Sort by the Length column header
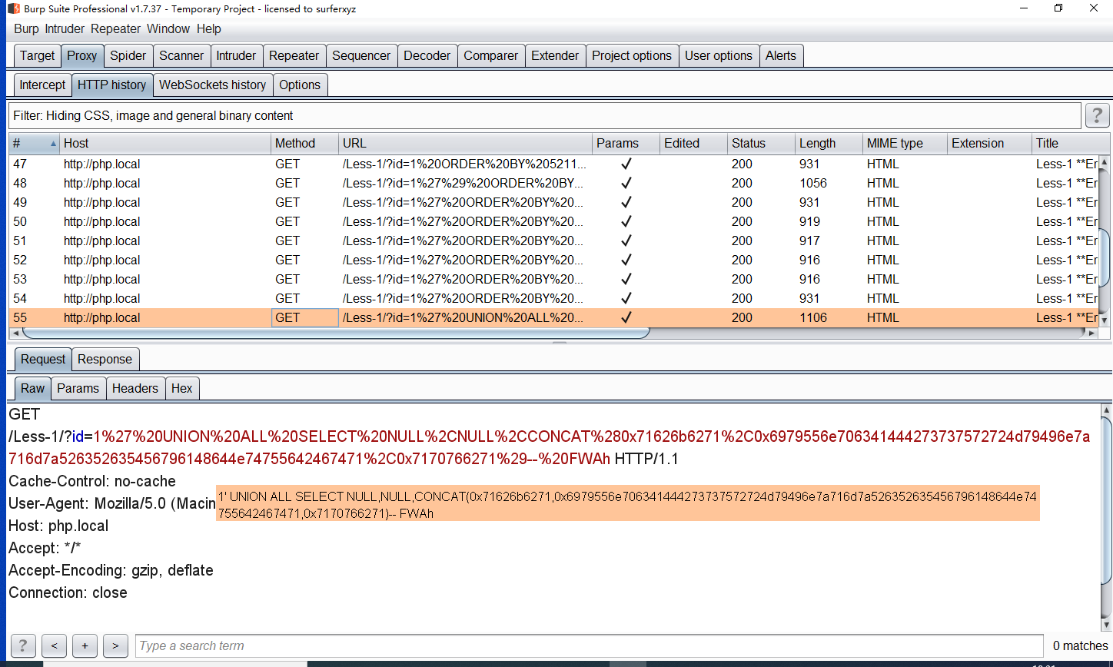 click(829, 143)
